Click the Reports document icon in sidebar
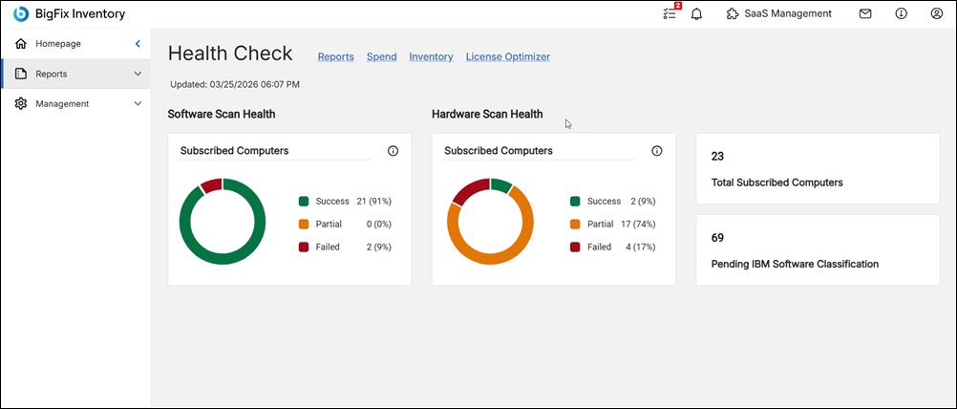The height and width of the screenshot is (409, 957). pos(21,74)
